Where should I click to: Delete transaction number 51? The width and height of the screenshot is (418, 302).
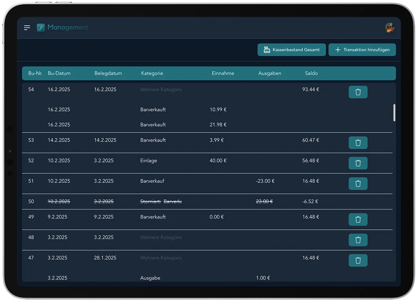click(358, 184)
